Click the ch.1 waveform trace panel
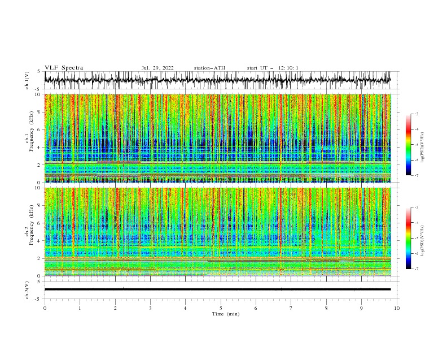 coord(222,80)
